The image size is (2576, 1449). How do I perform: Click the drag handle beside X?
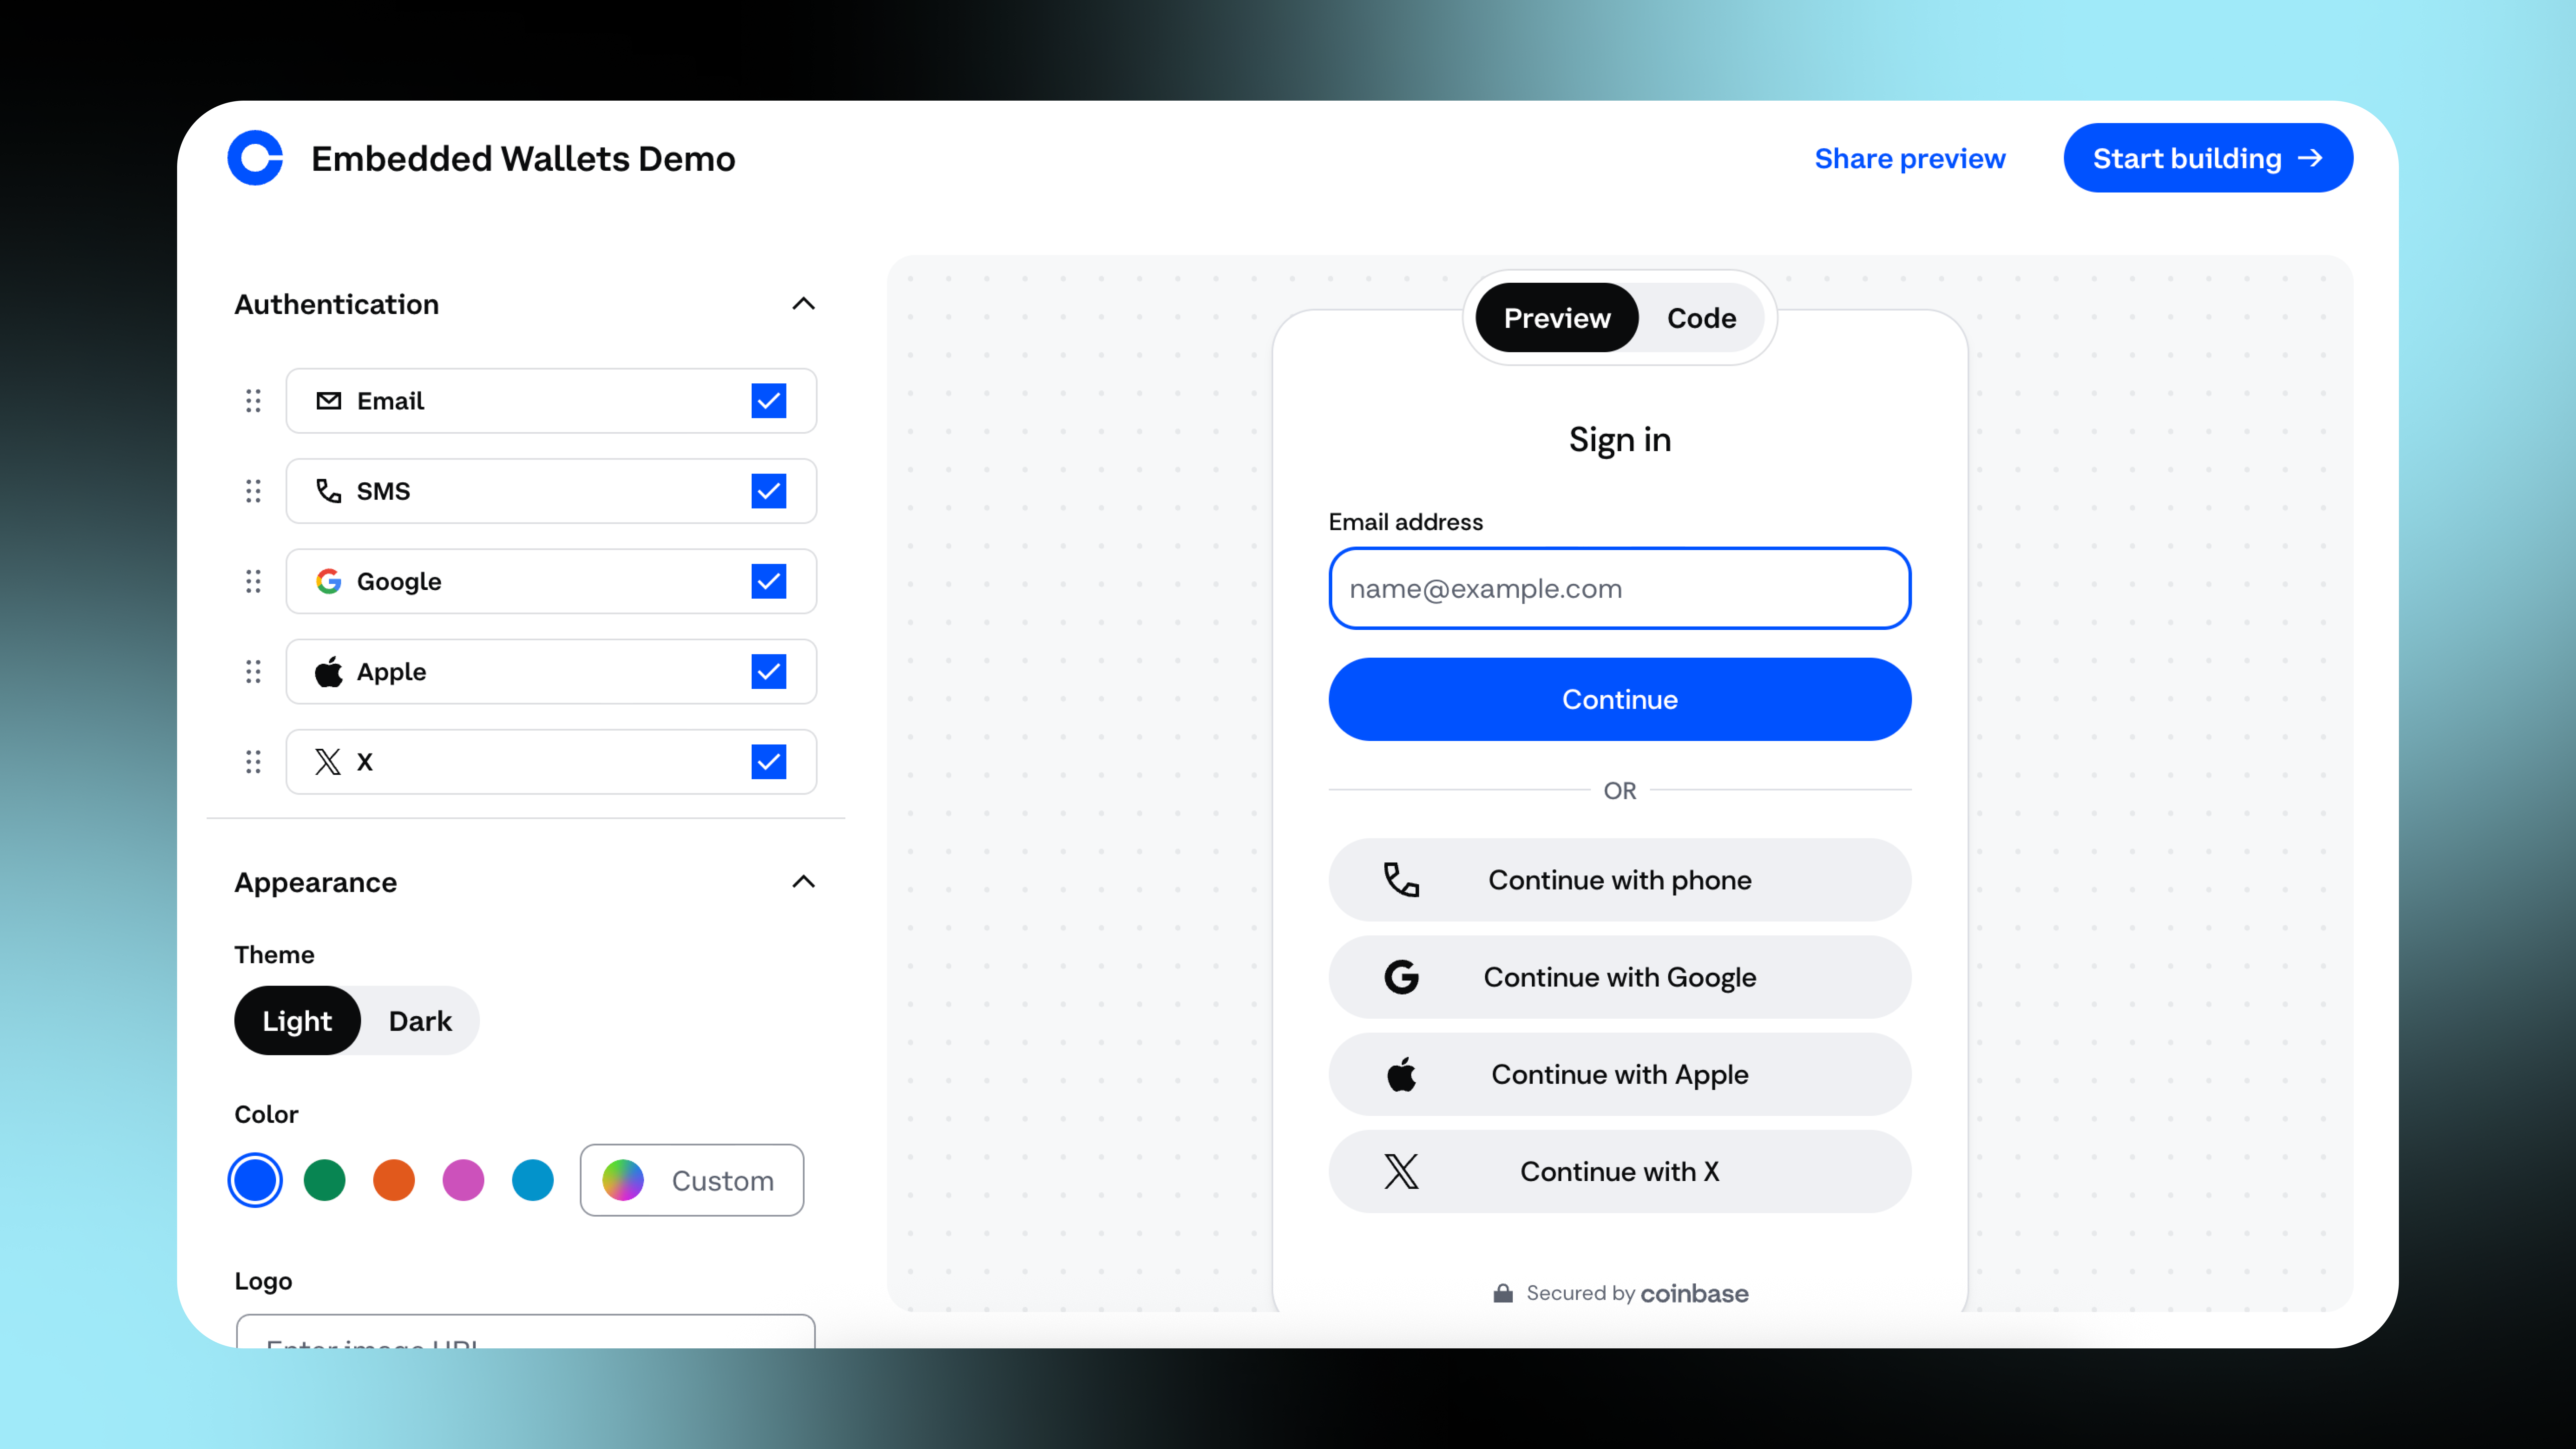tap(253, 762)
